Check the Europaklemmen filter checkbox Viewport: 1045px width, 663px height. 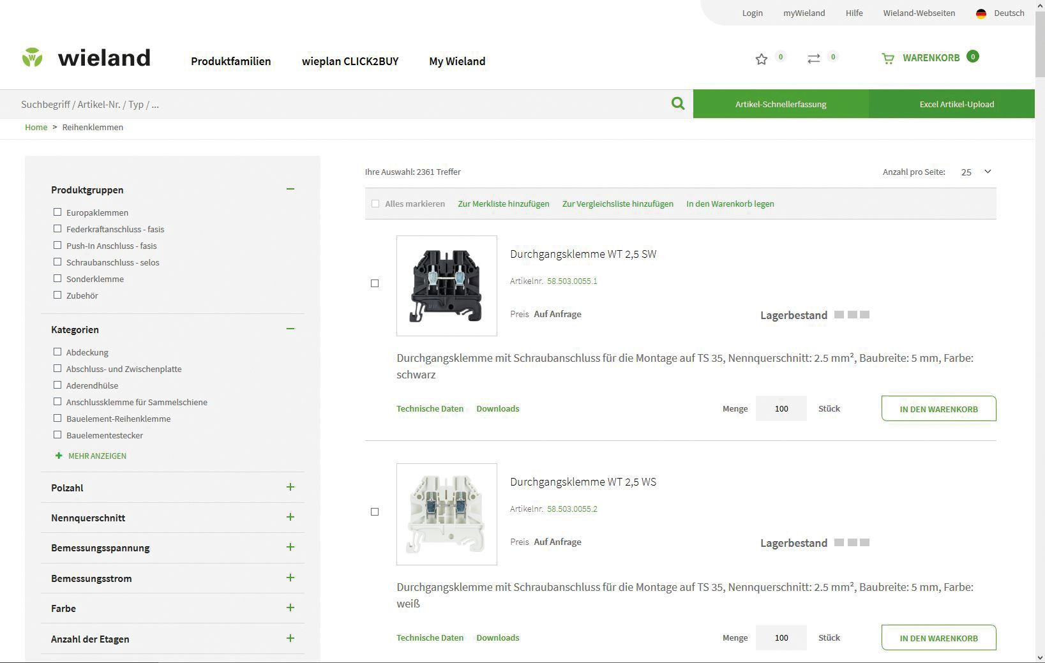tap(57, 211)
